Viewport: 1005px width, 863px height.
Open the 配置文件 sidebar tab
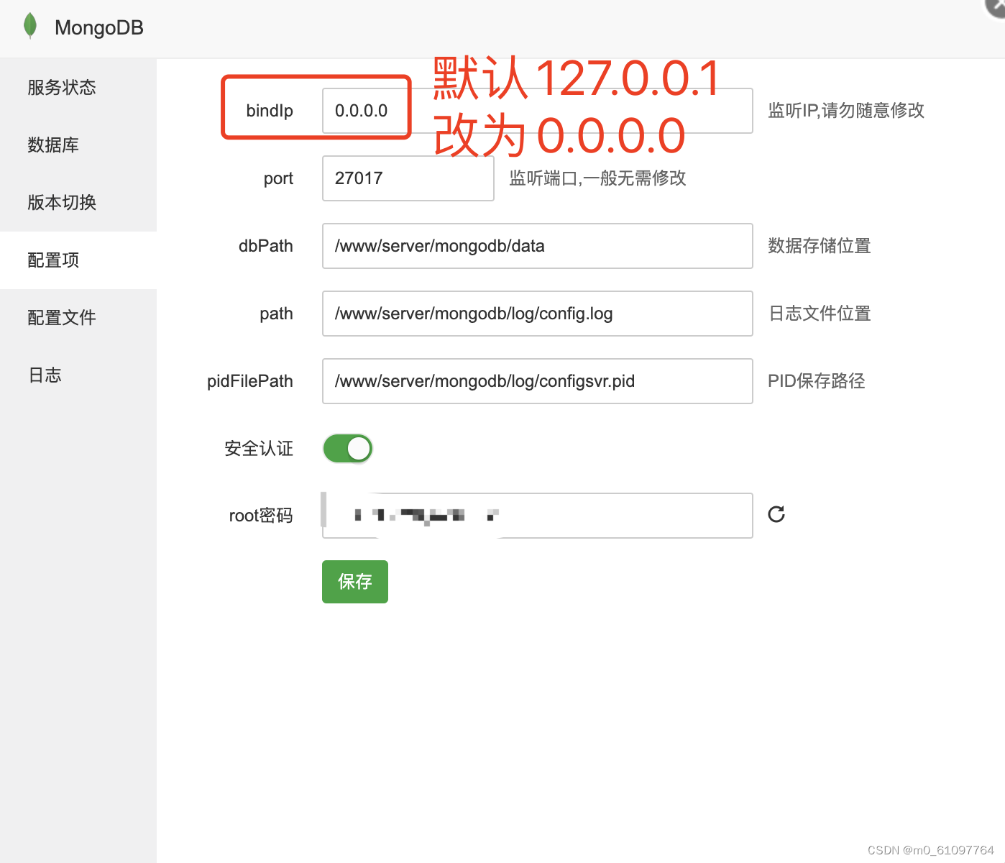78,318
